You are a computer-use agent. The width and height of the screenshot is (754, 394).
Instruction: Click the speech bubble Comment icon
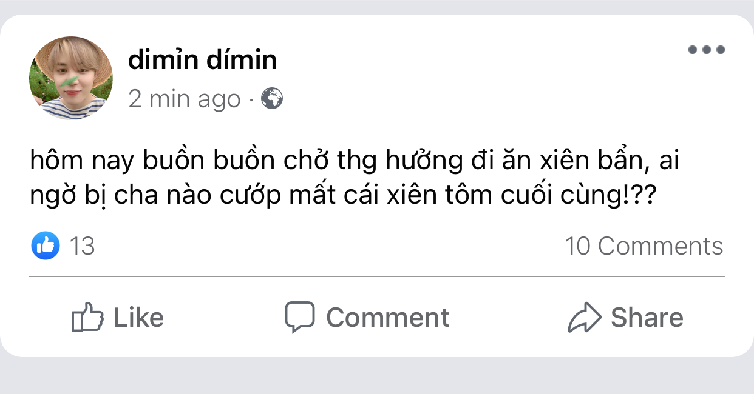(300, 316)
